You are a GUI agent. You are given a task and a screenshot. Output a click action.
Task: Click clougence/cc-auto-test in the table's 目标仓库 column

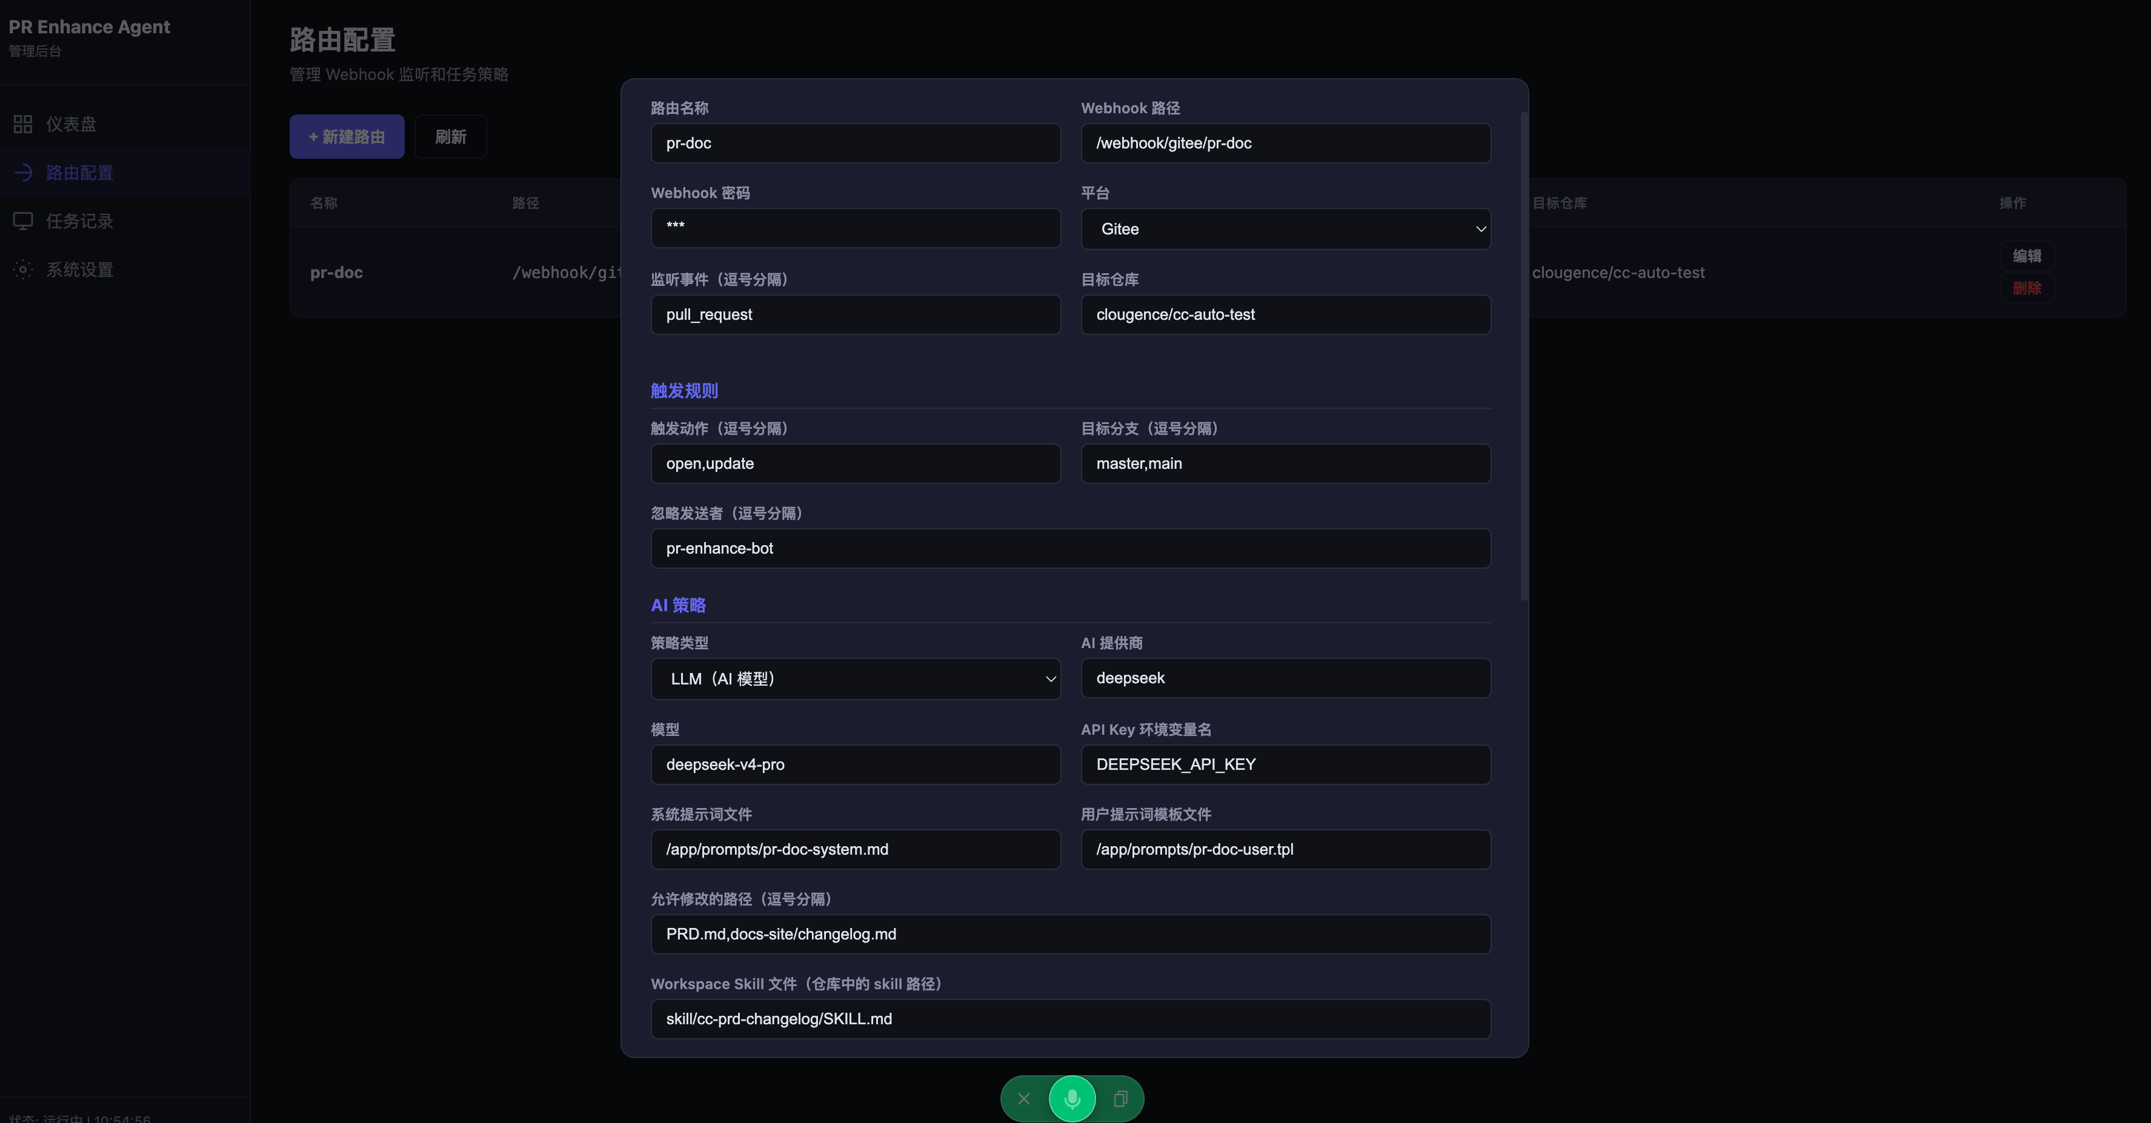(x=1618, y=272)
